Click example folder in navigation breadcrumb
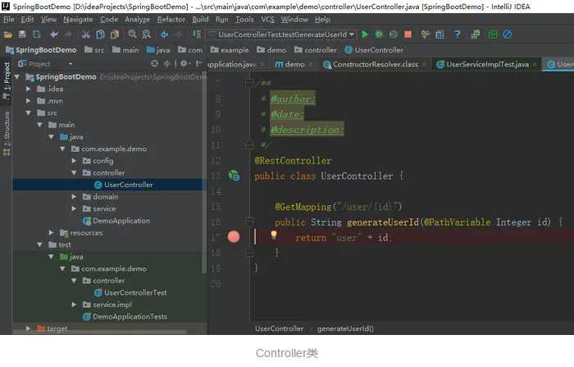Viewport: 574px width, 367px height. 230,50
